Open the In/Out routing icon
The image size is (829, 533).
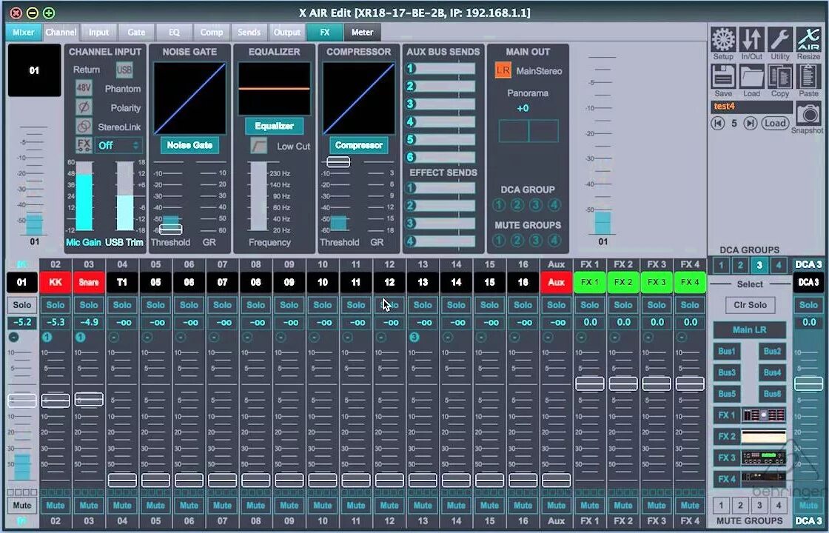tap(751, 39)
